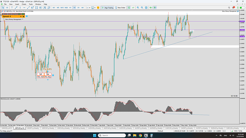This screenshot has width=246, height=138.
Task: Open the Window menu
Action: pyautogui.click(x=38, y=4)
